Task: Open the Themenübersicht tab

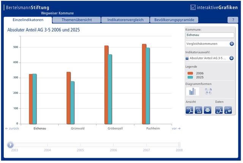Action: (77, 20)
